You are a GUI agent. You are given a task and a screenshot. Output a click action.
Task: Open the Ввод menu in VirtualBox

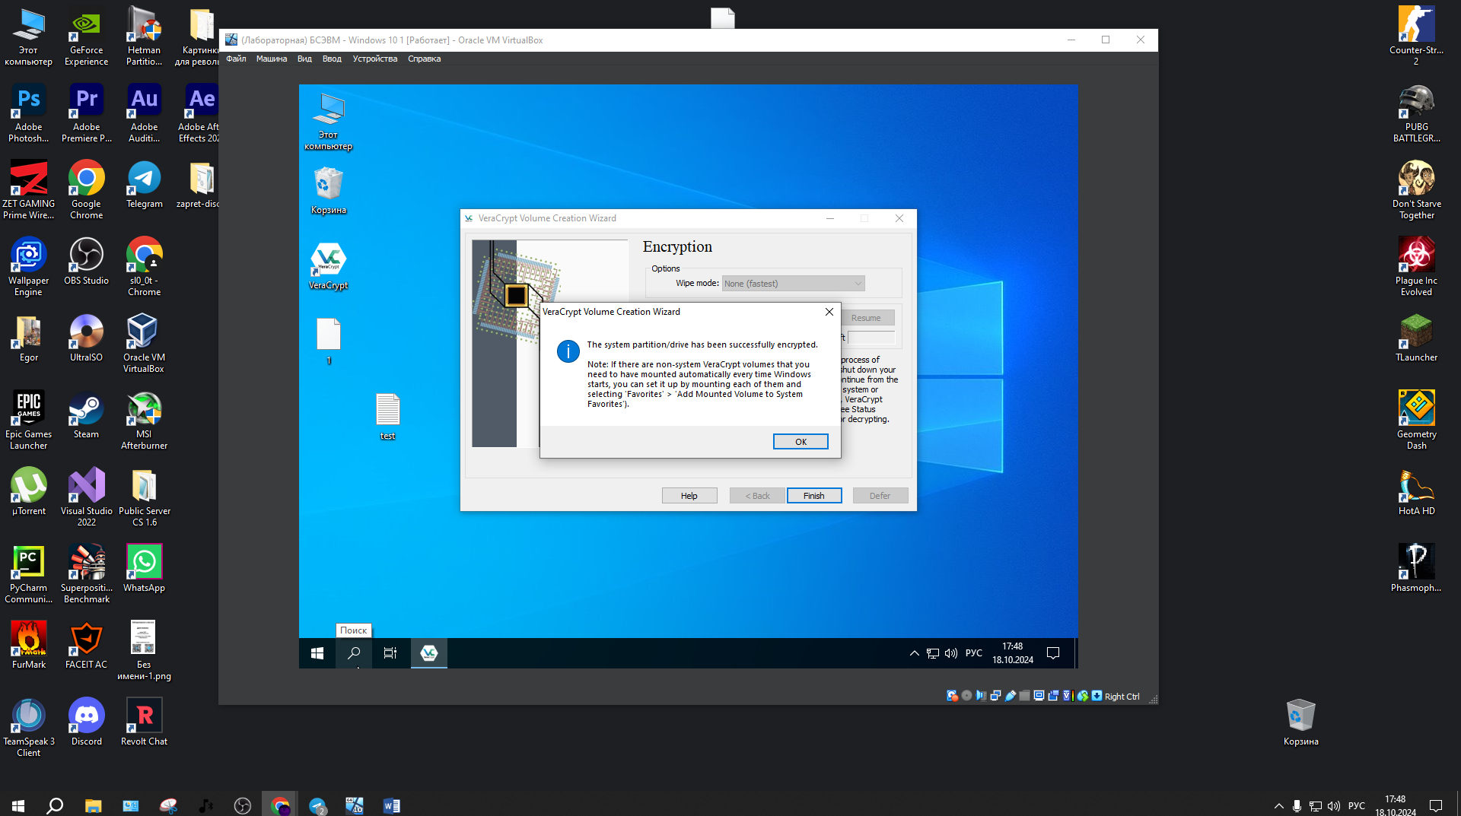point(332,59)
